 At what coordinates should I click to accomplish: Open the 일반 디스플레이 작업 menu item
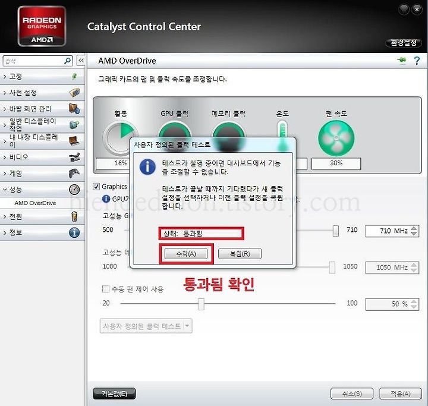tap(42, 125)
